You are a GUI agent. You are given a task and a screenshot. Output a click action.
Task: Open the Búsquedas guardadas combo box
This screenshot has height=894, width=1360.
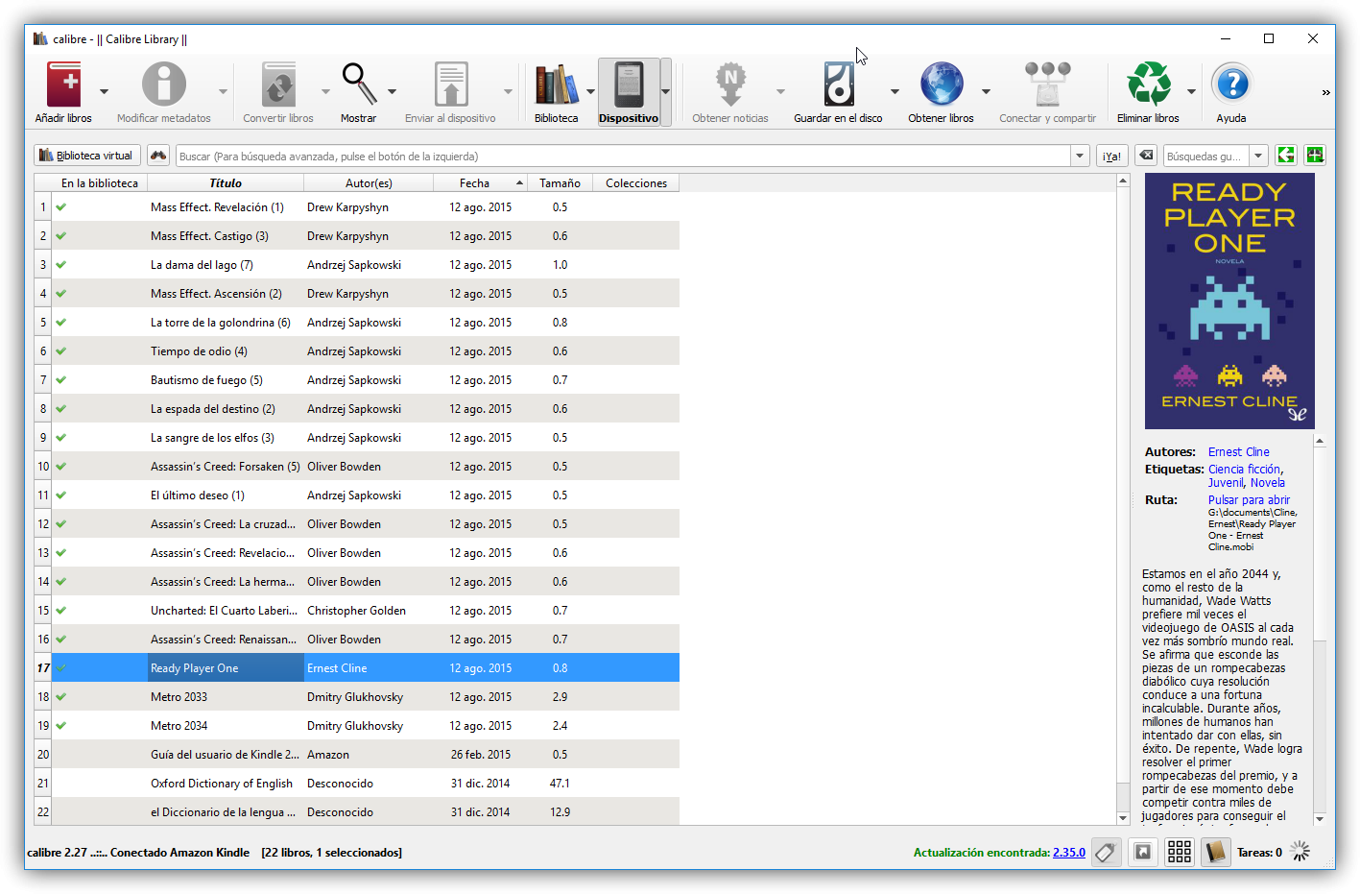click(1216, 156)
